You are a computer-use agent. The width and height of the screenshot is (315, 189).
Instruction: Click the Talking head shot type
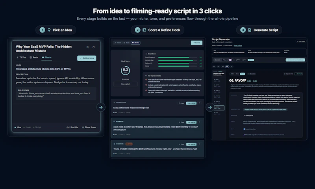(248, 116)
